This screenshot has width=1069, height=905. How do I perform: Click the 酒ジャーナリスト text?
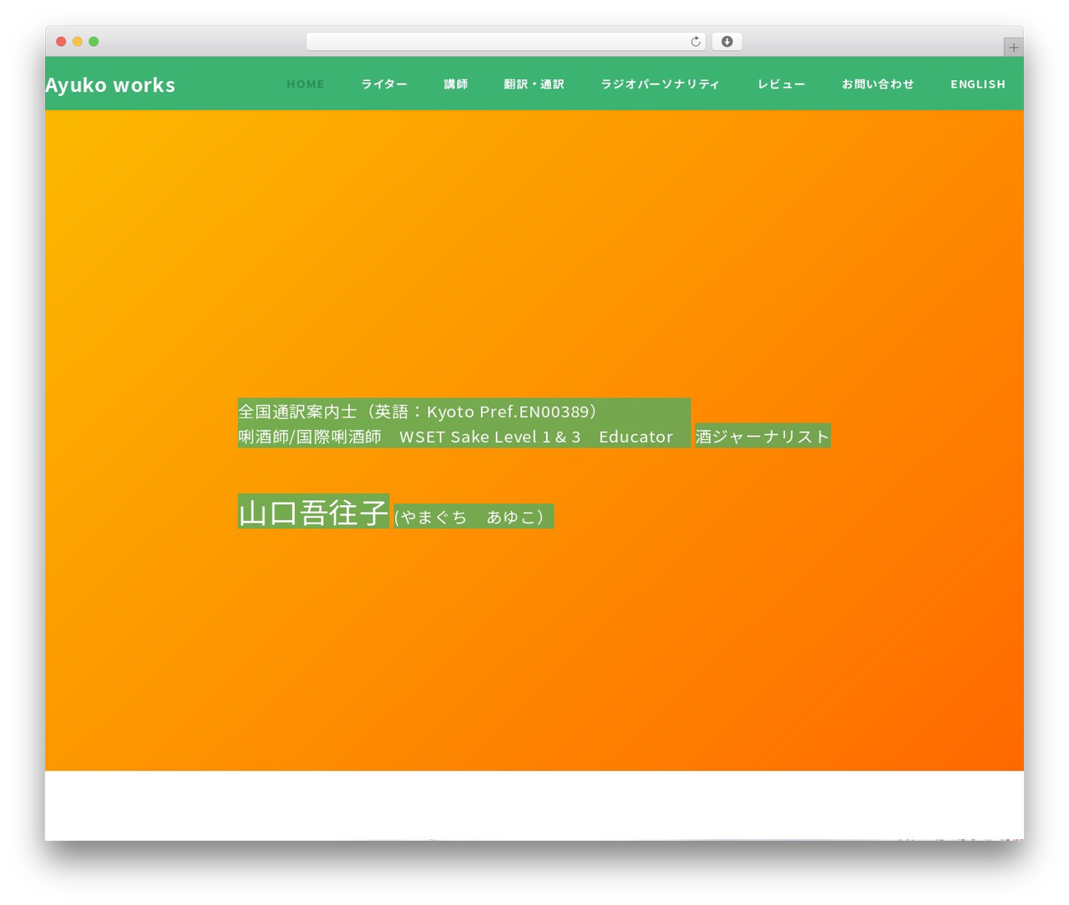coord(762,436)
